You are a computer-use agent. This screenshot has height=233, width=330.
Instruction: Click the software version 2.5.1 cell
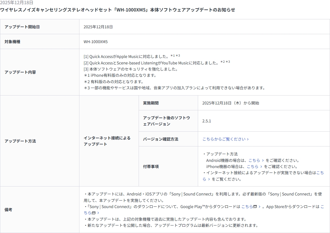pyautogui.click(x=207, y=121)
